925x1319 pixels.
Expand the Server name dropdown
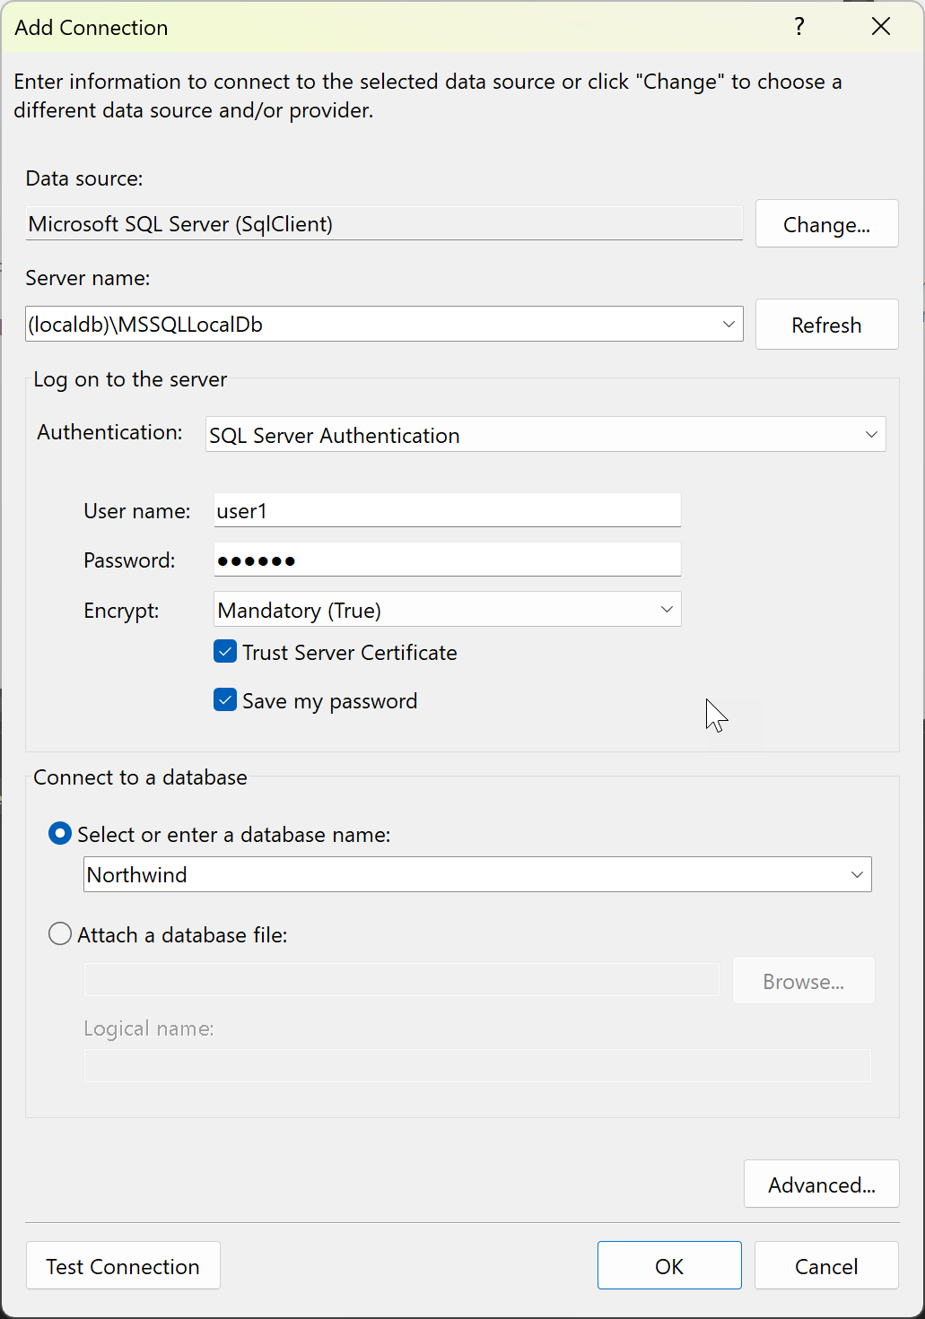tap(729, 325)
